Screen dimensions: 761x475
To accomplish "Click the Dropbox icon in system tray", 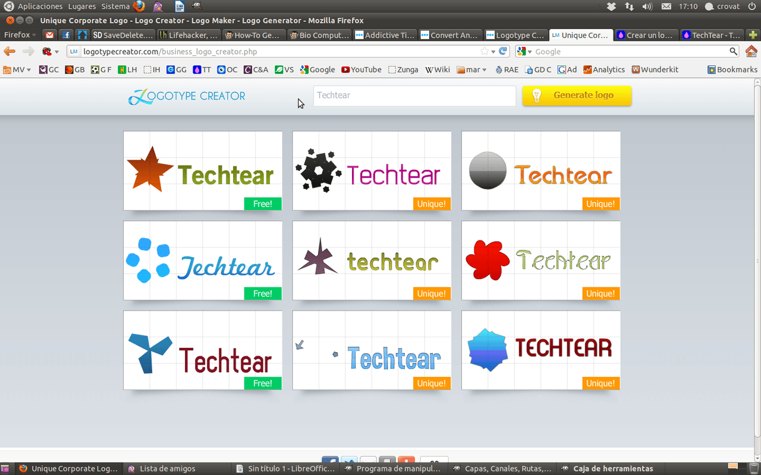I will 611,7.
